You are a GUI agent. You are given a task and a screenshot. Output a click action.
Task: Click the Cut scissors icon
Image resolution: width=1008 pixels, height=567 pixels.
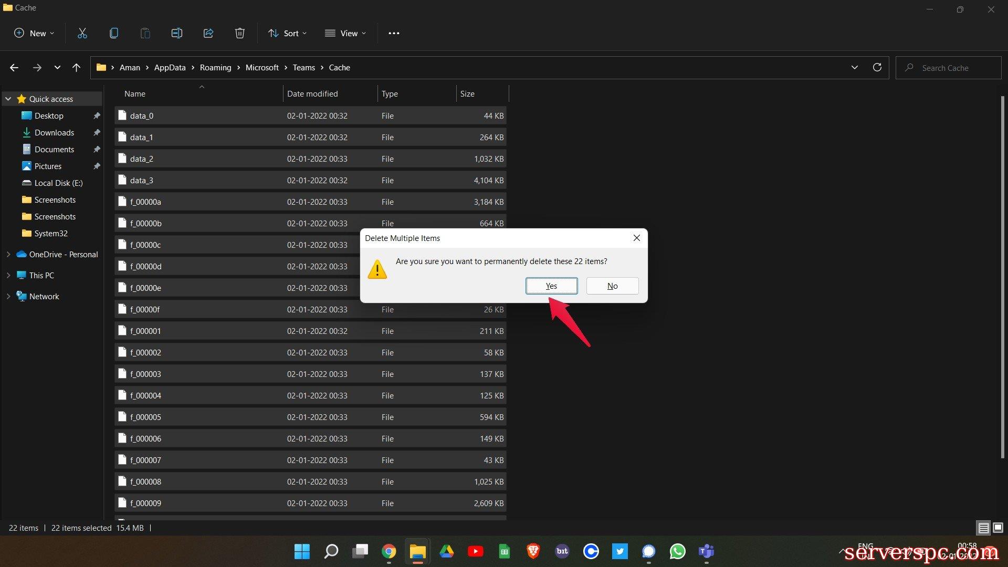click(x=82, y=33)
